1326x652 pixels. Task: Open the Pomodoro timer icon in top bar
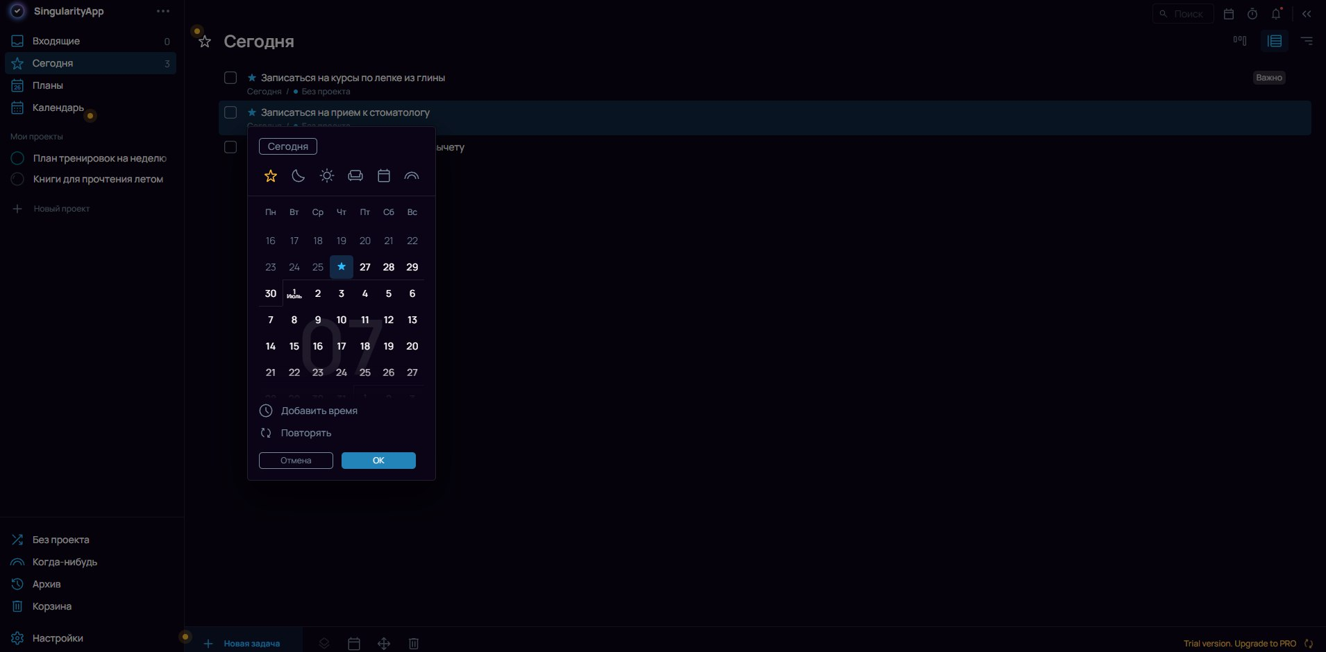[1252, 13]
